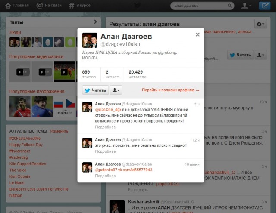Click Перейти к полному профилю link
Viewport: 276px width, 213px height.
click(x=171, y=90)
